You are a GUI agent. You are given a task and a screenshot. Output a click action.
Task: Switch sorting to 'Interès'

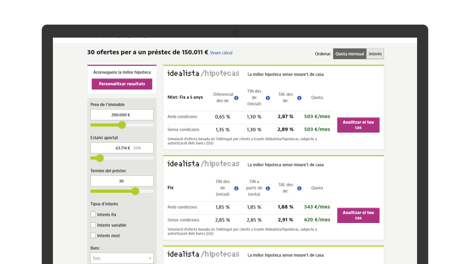coord(375,54)
